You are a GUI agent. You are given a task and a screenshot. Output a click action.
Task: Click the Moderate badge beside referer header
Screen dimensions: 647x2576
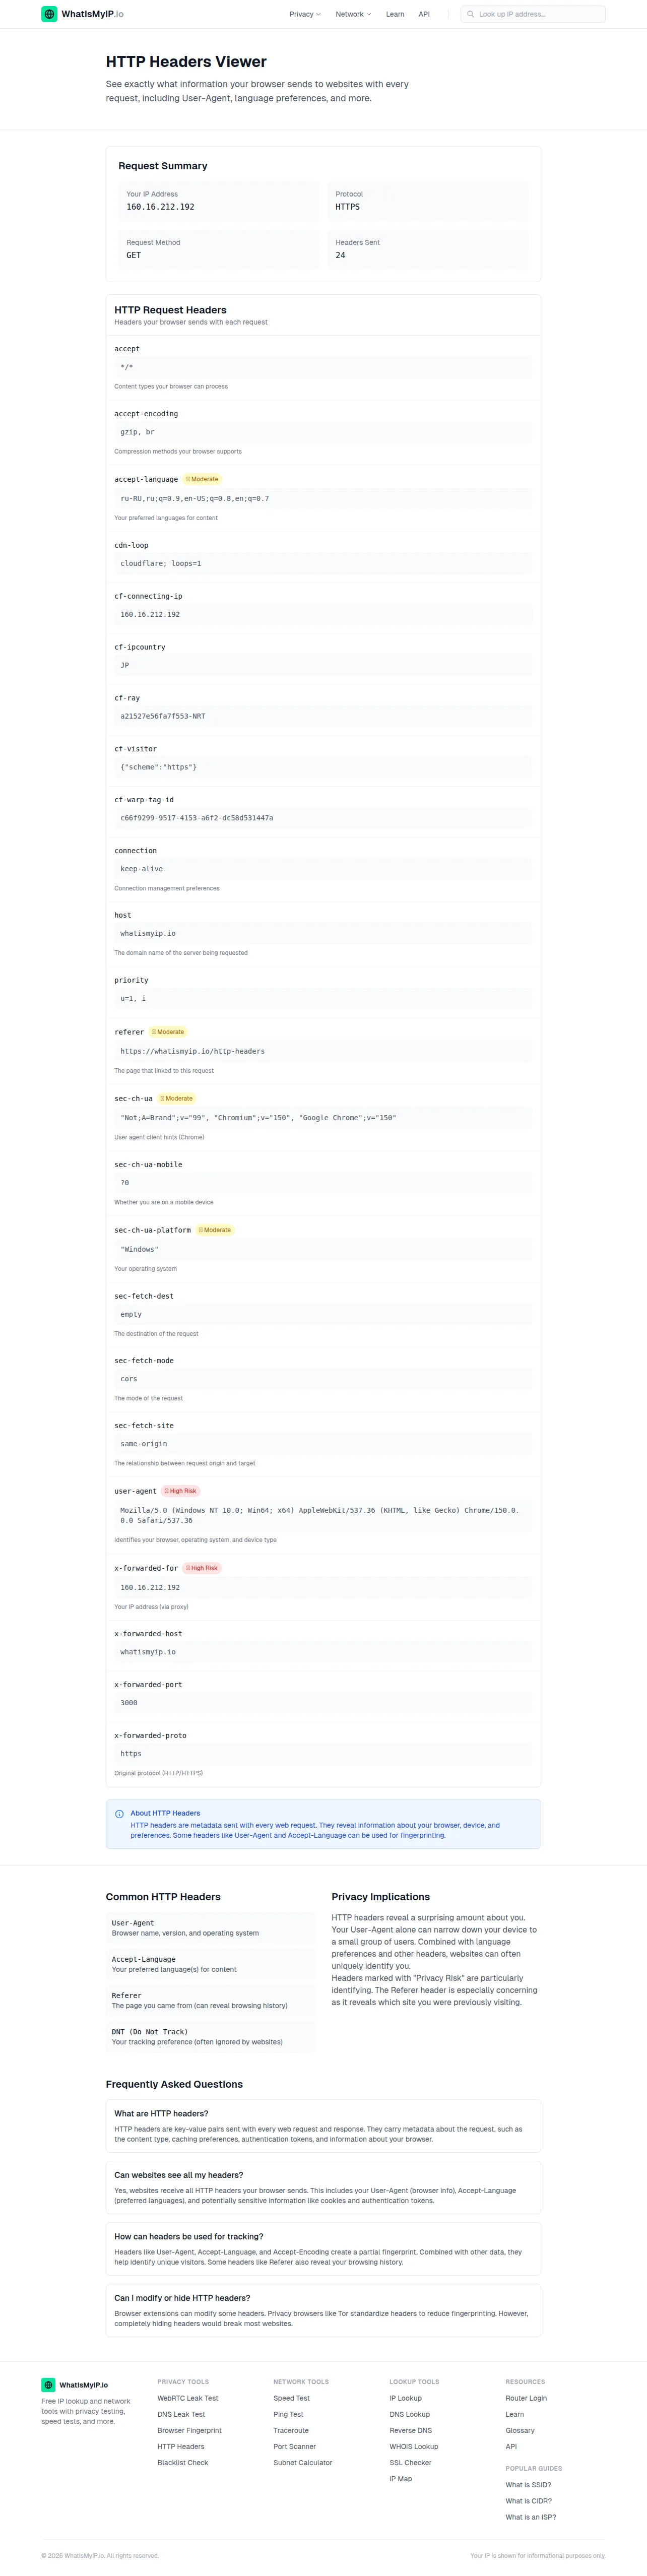point(168,1032)
